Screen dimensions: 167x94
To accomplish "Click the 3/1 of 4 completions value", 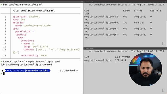I will [121, 60].
